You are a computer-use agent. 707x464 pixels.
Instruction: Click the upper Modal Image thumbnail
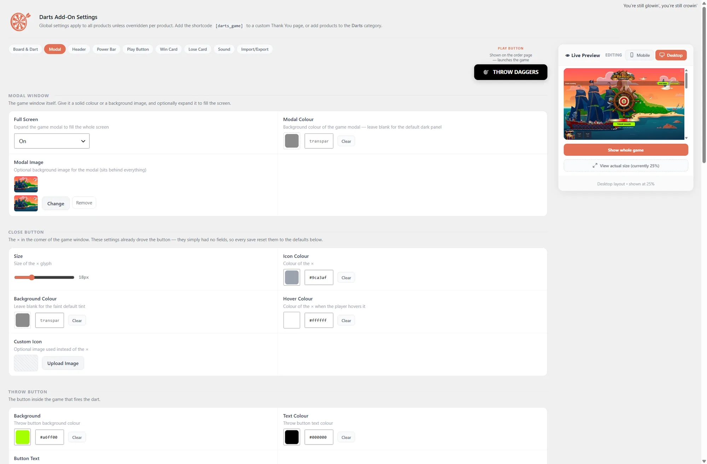coord(26,184)
